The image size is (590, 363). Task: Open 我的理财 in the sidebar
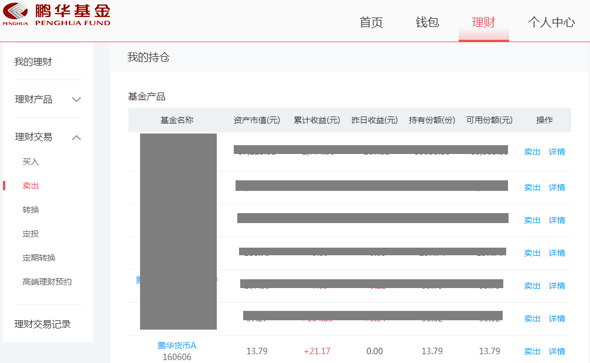click(x=33, y=61)
